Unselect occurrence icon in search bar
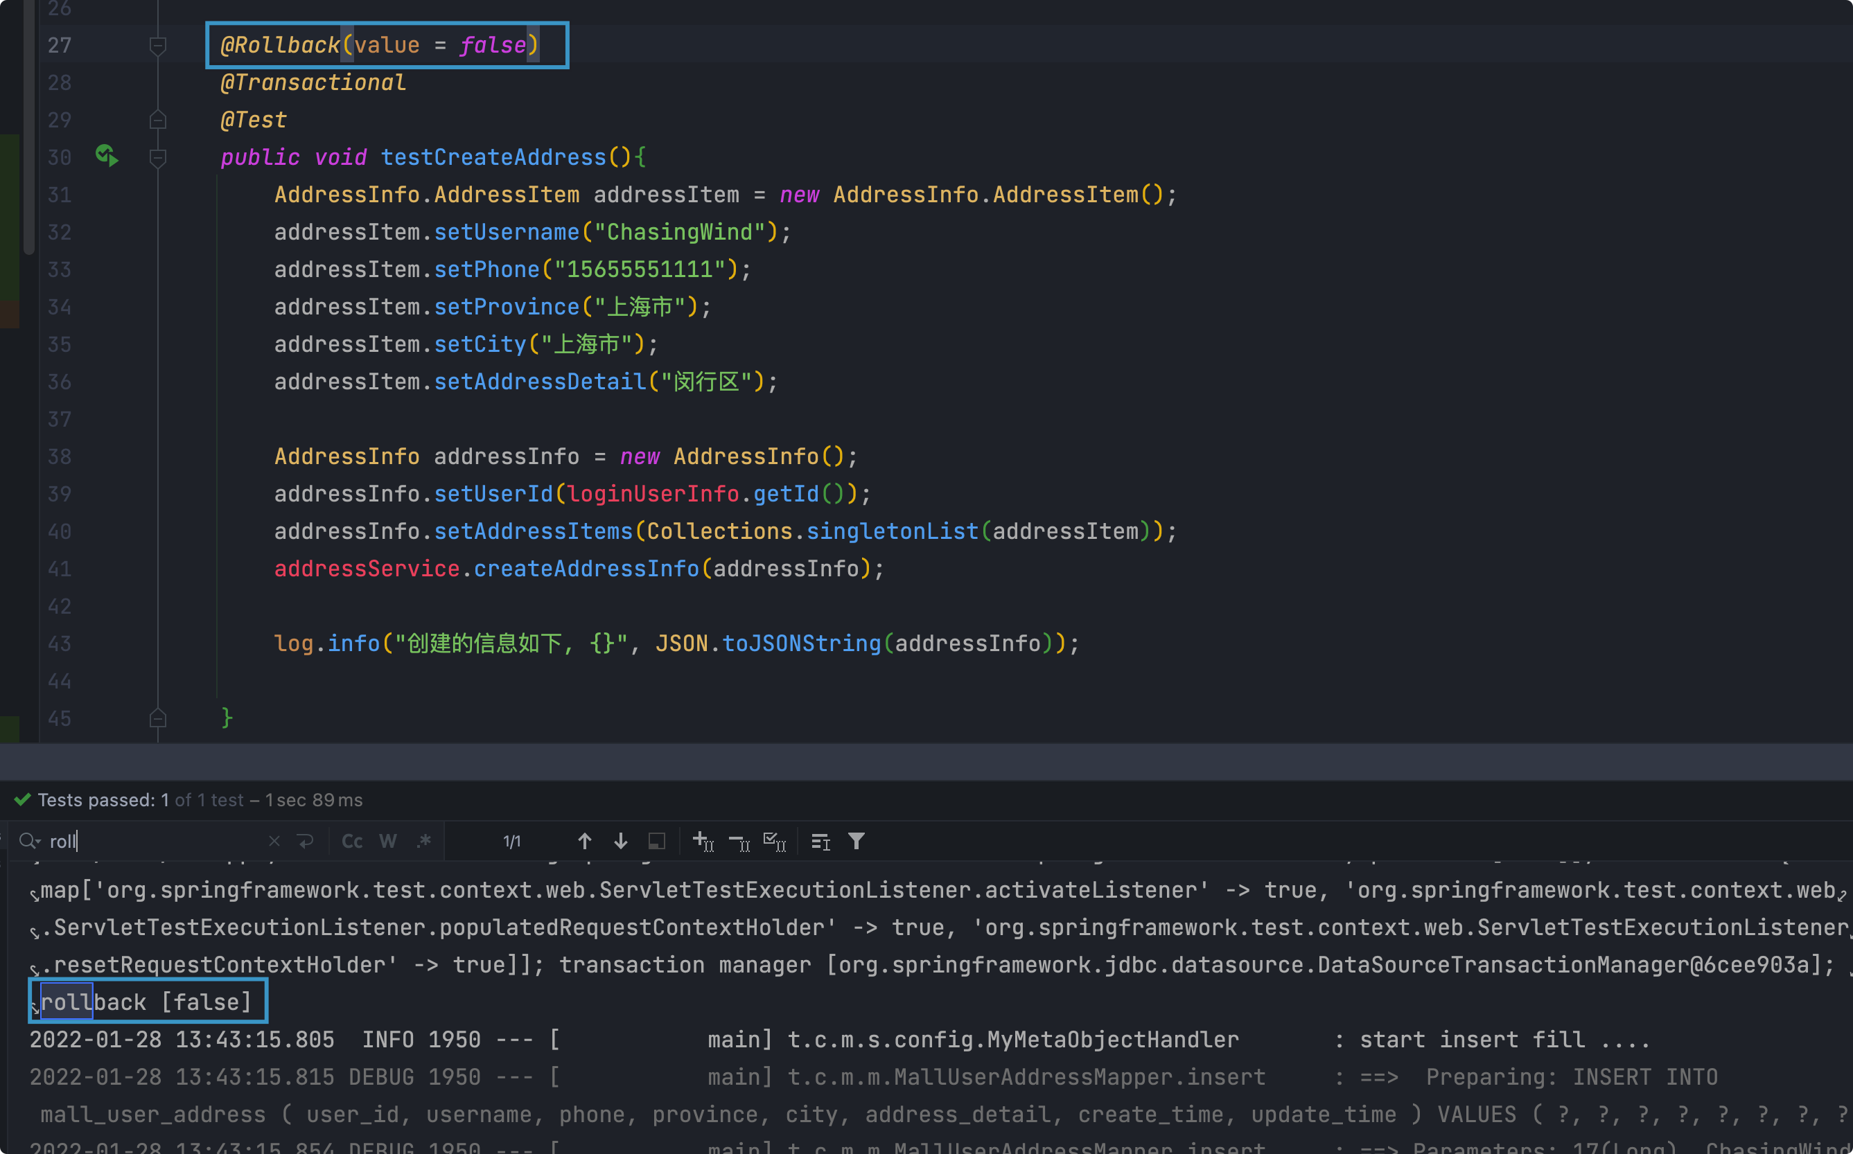This screenshot has width=1853, height=1154. (739, 841)
